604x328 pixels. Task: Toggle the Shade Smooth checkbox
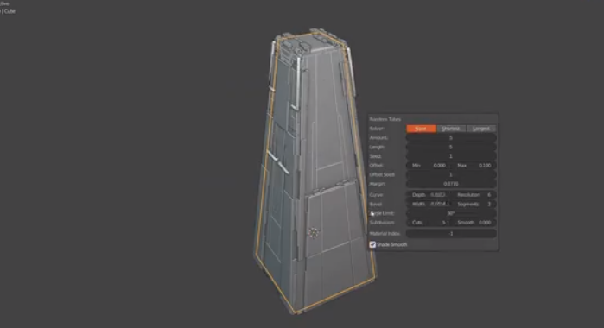pos(372,244)
